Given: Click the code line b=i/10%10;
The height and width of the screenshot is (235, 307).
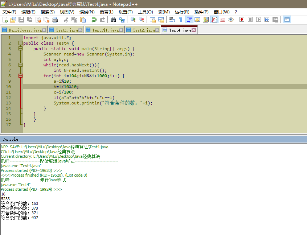Looking at the screenshot, I should click(x=66, y=87).
